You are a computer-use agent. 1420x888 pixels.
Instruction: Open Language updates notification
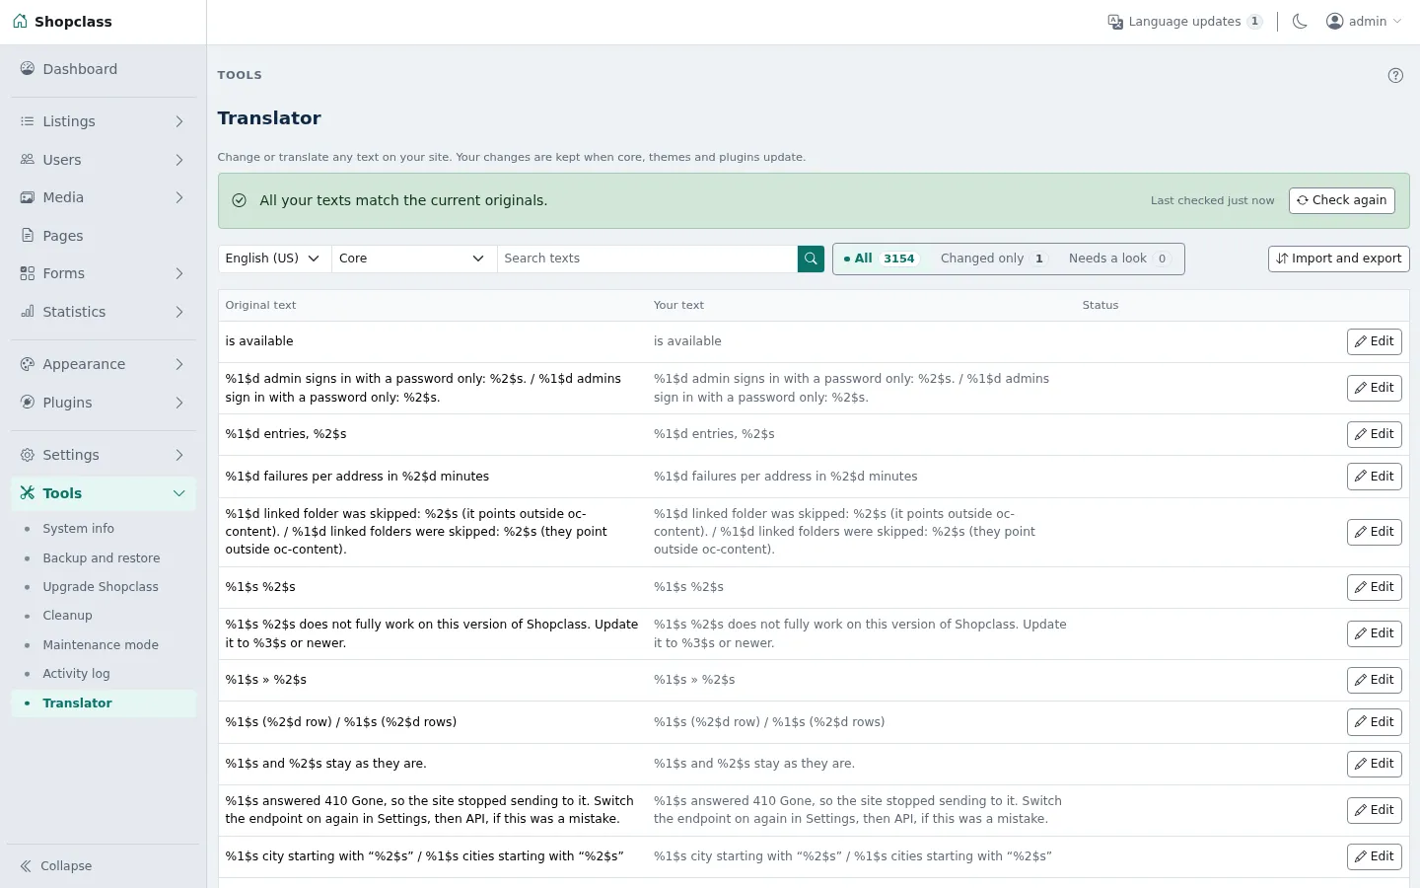(1185, 22)
